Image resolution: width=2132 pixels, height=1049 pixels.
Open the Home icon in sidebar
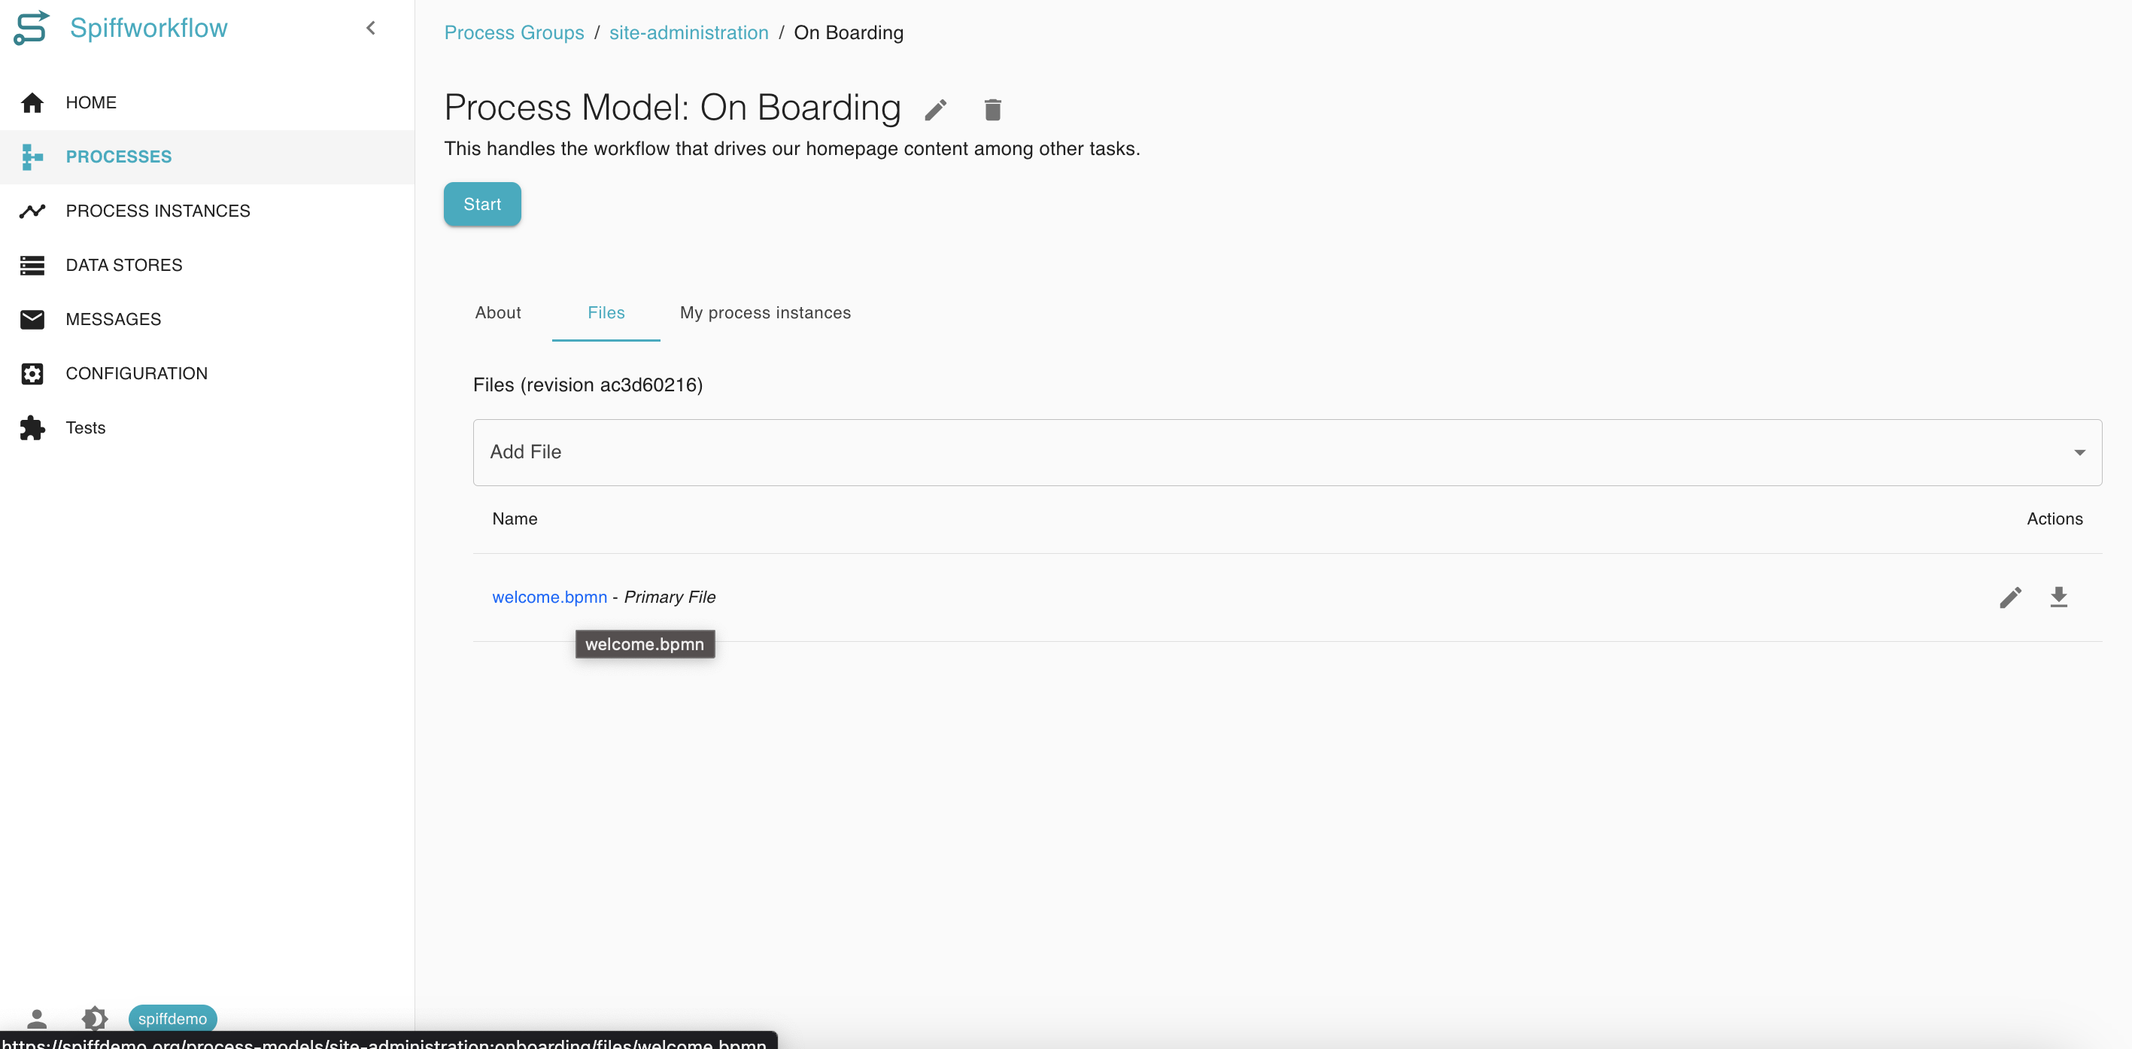[32, 102]
